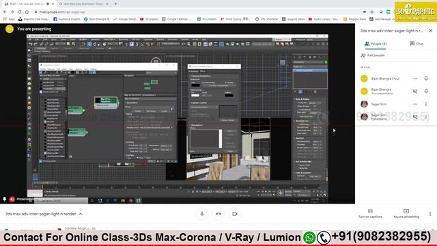Click pin icon on presentation tile
The width and height of the screenshot is (437, 246).
tap(5, 199)
